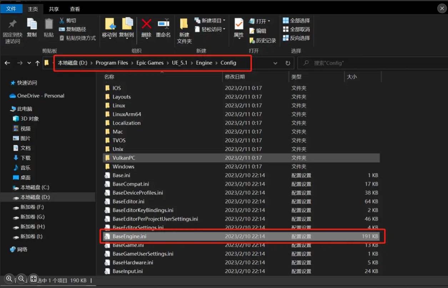Click the Refresh icon beside address bar
448x288 pixels.
(x=288, y=63)
